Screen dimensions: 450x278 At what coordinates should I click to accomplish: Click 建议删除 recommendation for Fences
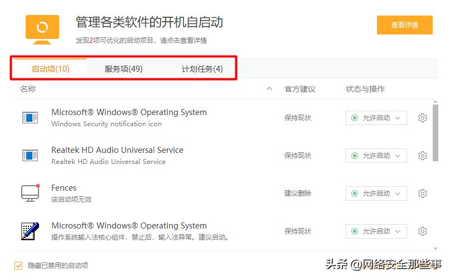[x=298, y=193]
